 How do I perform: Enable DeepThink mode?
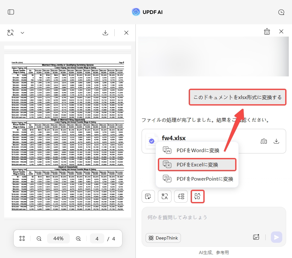point(163,238)
